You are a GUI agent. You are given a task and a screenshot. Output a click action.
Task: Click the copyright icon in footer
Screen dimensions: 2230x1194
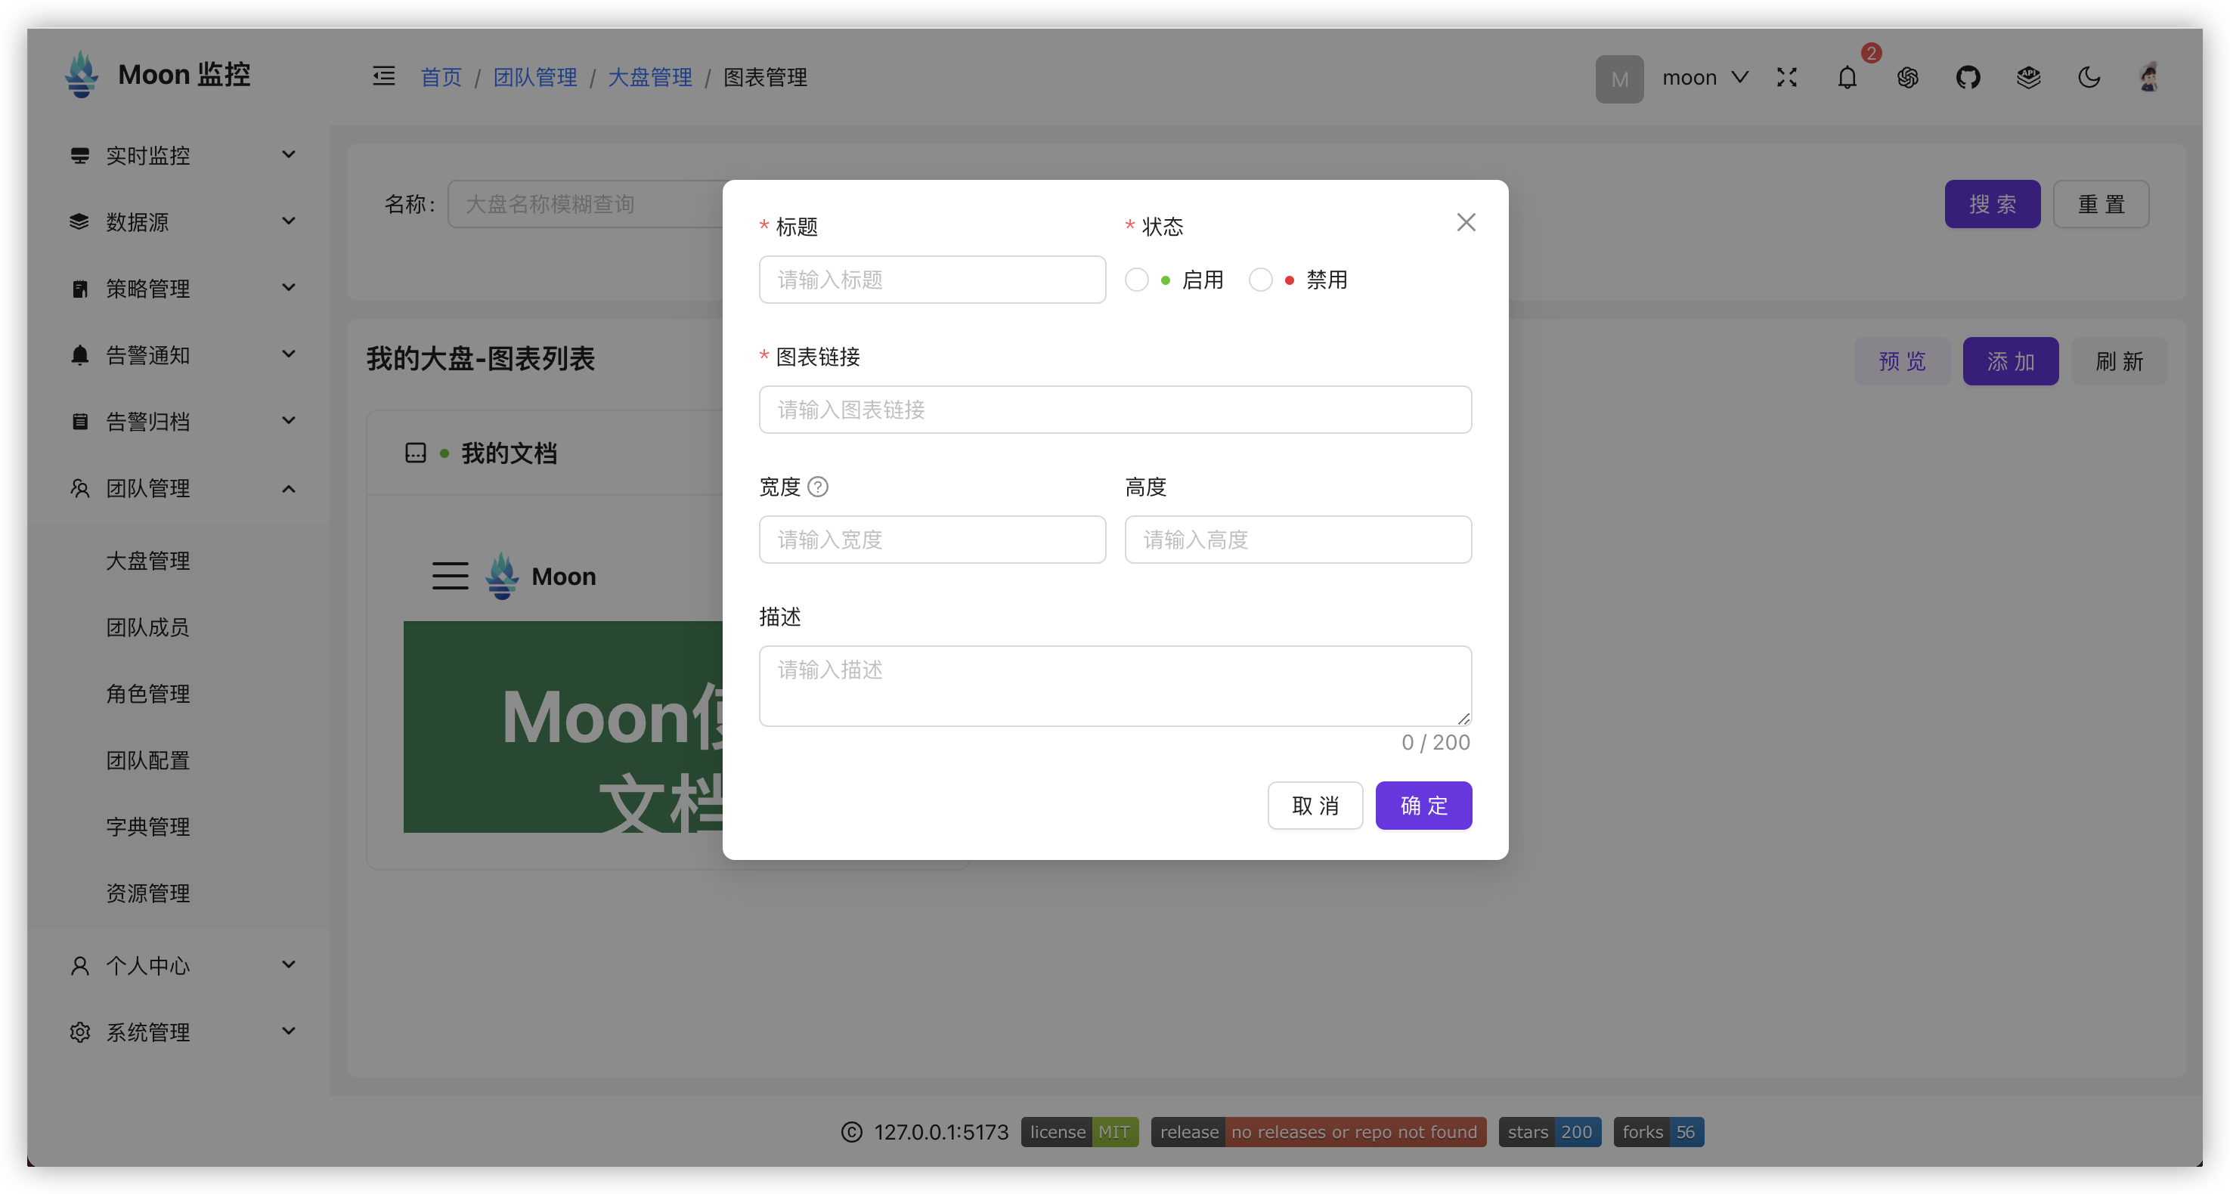tap(852, 1133)
